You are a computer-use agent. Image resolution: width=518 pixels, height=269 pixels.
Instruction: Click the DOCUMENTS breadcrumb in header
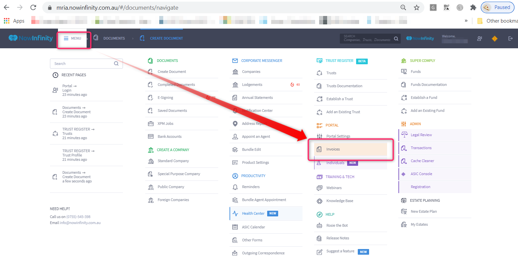114,38
